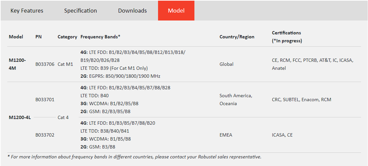This screenshot has height=166, width=368.
Task: Open the Key Features tab
Action: pyautogui.click(x=27, y=11)
